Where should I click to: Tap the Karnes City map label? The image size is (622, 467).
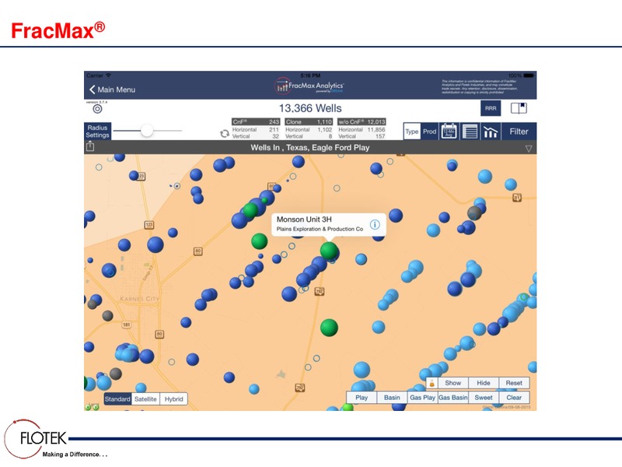point(139,299)
